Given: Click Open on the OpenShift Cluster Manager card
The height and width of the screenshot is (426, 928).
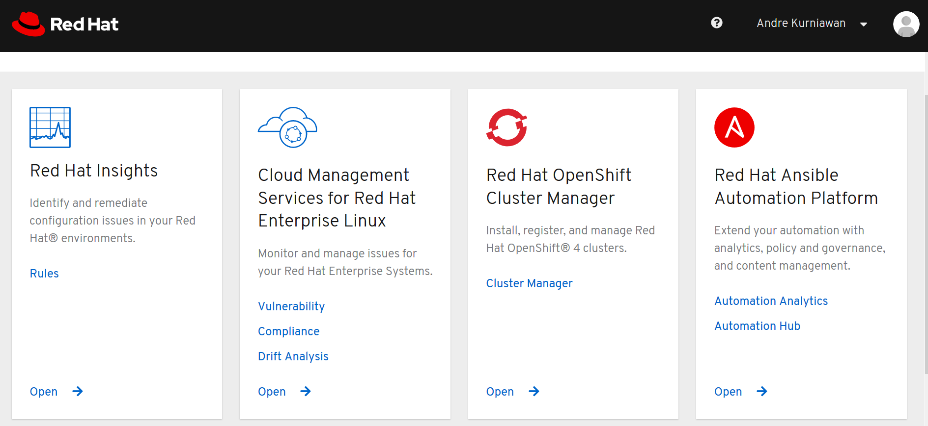Looking at the screenshot, I should tap(500, 392).
